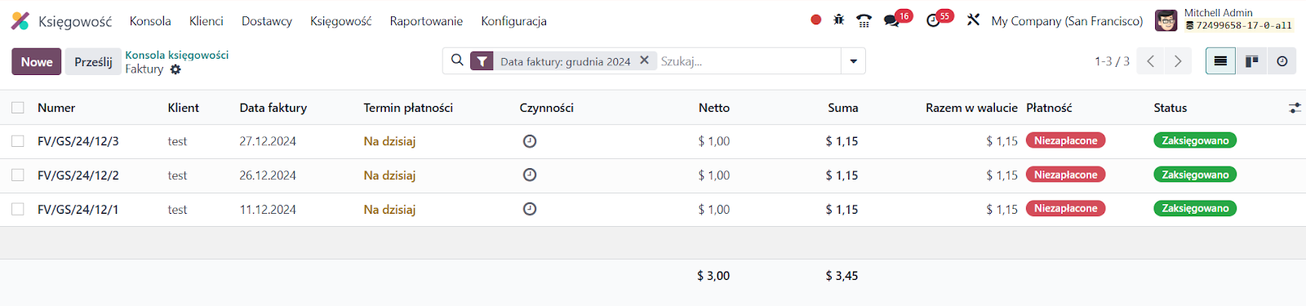Switch to activity view clock icon

tap(1282, 61)
